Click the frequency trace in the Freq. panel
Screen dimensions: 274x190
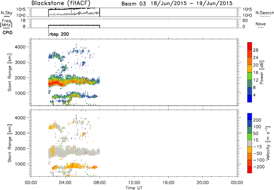[x=74, y=25]
